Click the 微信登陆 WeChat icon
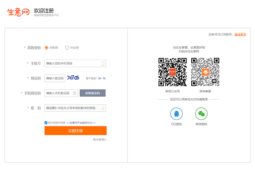The height and width of the screenshot is (171, 255). 201,114
